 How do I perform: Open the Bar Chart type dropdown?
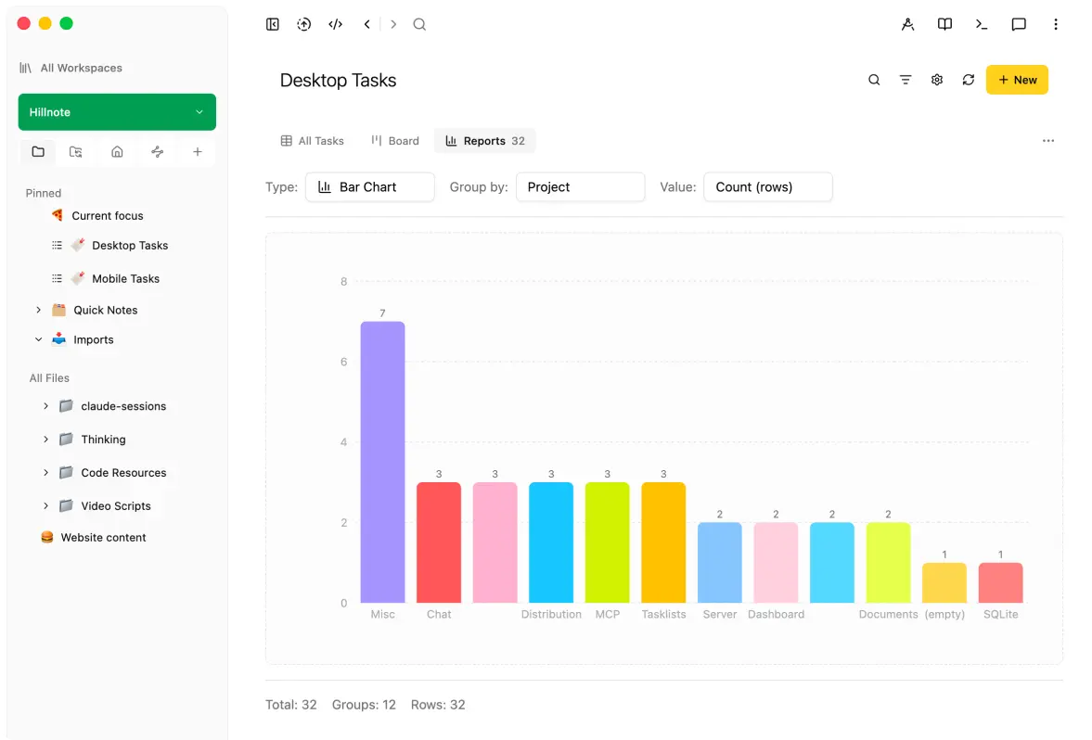pos(370,187)
